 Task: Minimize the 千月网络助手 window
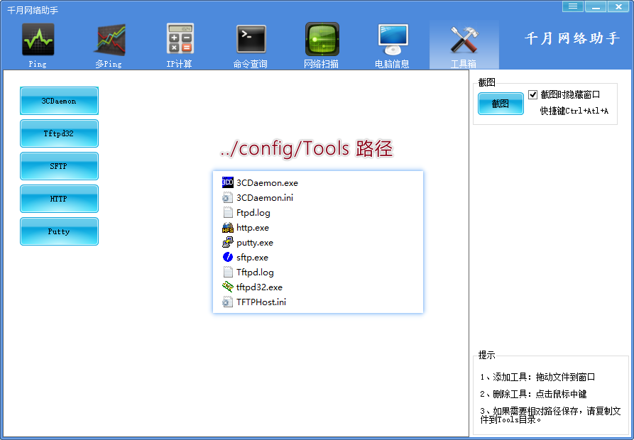point(596,6)
